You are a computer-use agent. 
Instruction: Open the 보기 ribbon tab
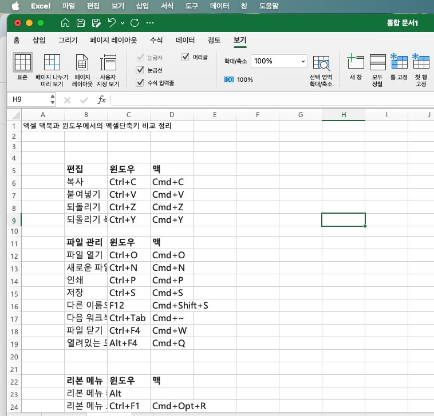click(240, 41)
